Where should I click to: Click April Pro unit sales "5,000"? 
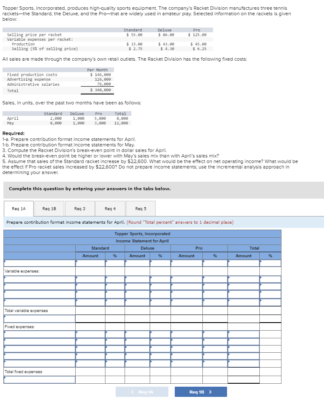pos(100,118)
